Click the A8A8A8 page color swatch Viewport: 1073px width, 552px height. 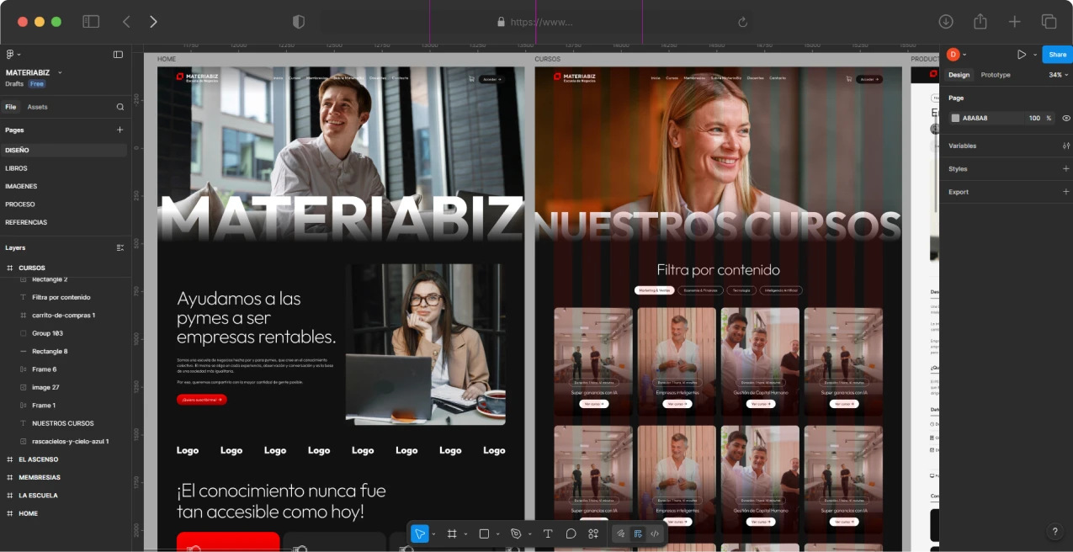pos(955,118)
